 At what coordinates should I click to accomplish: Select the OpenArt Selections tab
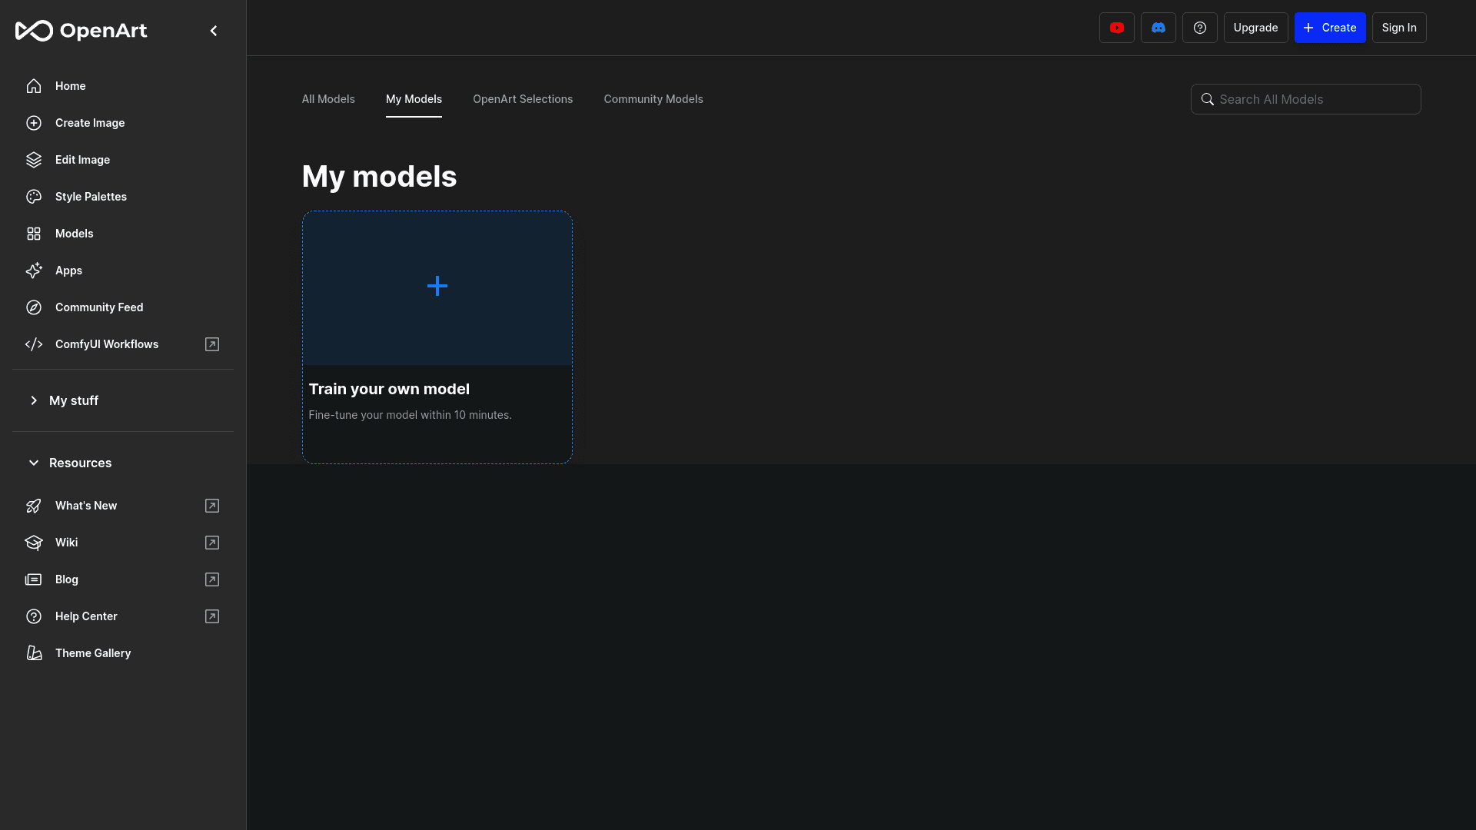[522, 99]
